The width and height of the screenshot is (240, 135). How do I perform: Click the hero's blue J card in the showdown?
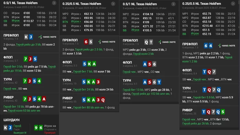click(x=10, y=127)
